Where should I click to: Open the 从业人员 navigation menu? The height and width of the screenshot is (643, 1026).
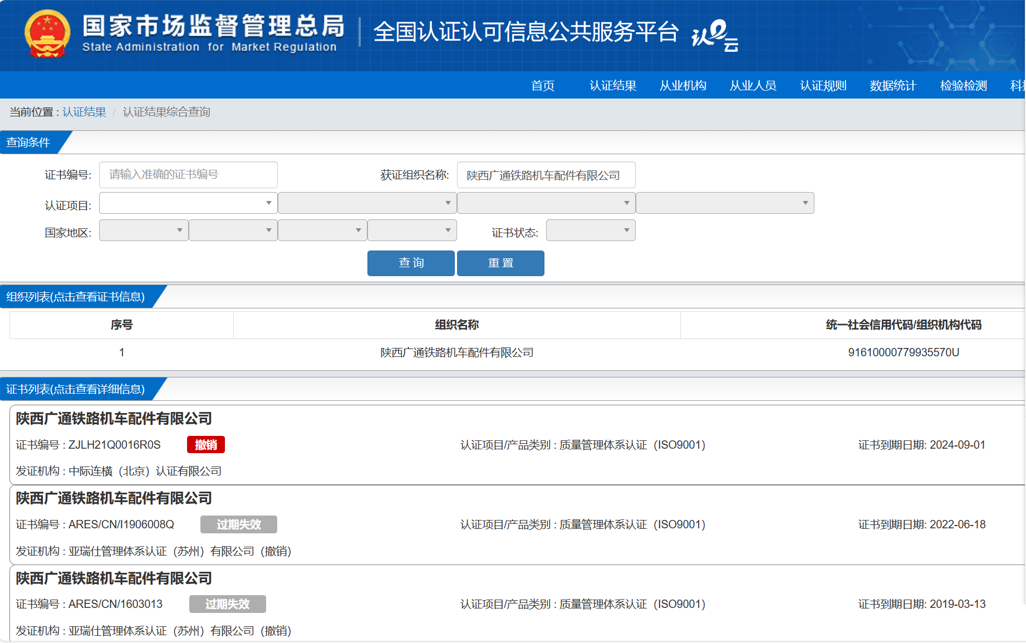pyautogui.click(x=753, y=85)
